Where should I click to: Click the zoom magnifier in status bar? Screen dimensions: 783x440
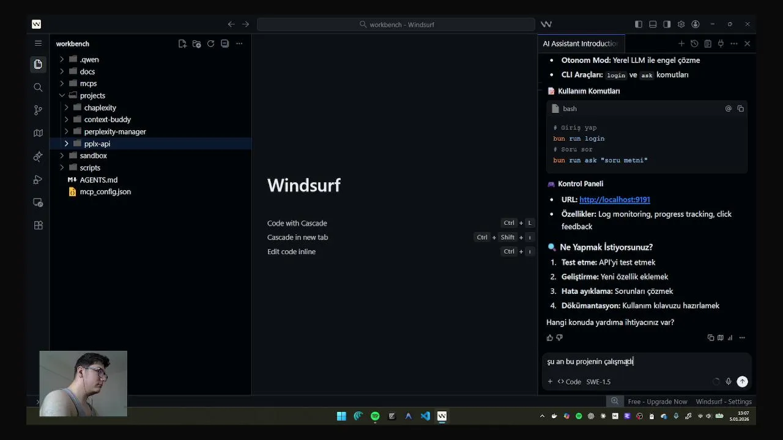(614, 402)
